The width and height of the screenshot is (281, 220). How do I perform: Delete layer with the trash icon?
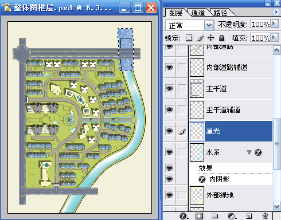click(265, 216)
